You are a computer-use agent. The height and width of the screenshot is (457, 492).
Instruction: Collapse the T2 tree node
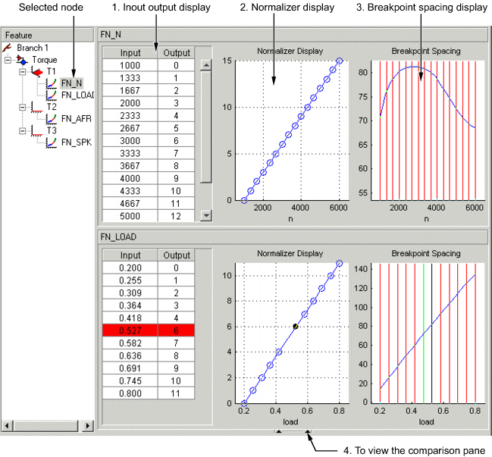tap(23, 108)
